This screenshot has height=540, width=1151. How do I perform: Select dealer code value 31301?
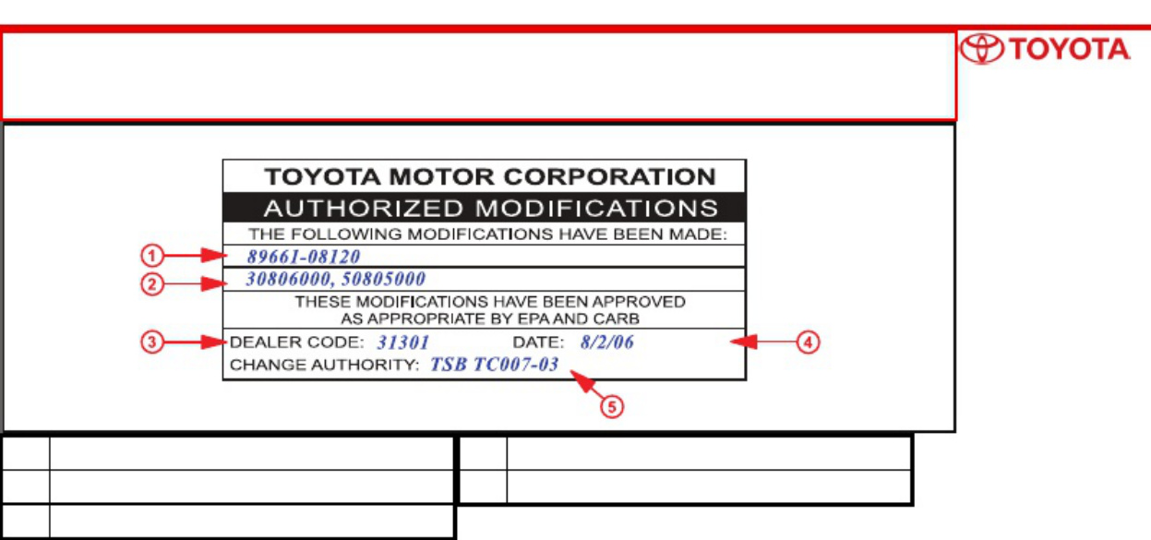click(403, 342)
